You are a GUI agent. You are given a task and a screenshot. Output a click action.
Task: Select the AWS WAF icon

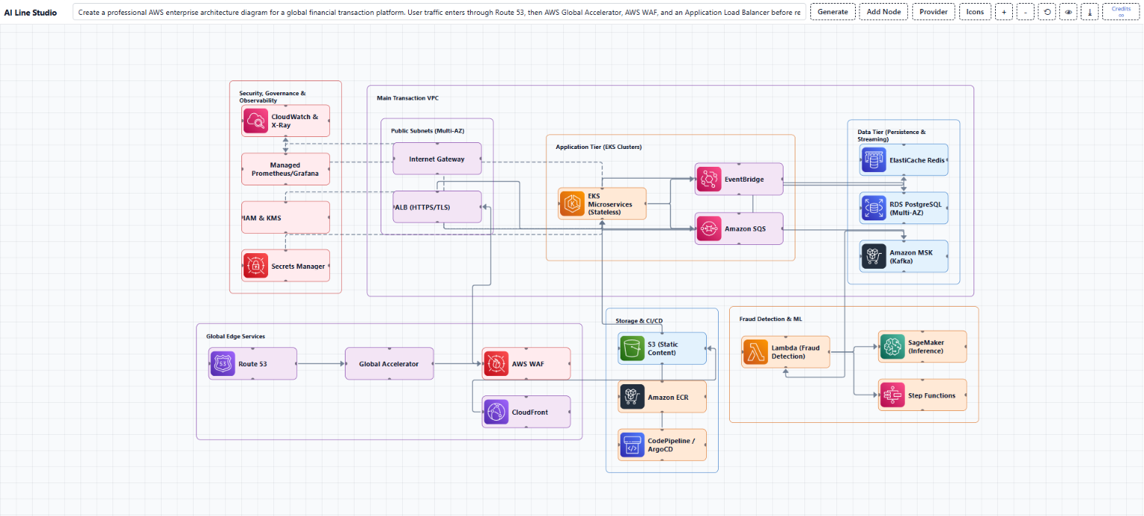(x=496, y=363)
